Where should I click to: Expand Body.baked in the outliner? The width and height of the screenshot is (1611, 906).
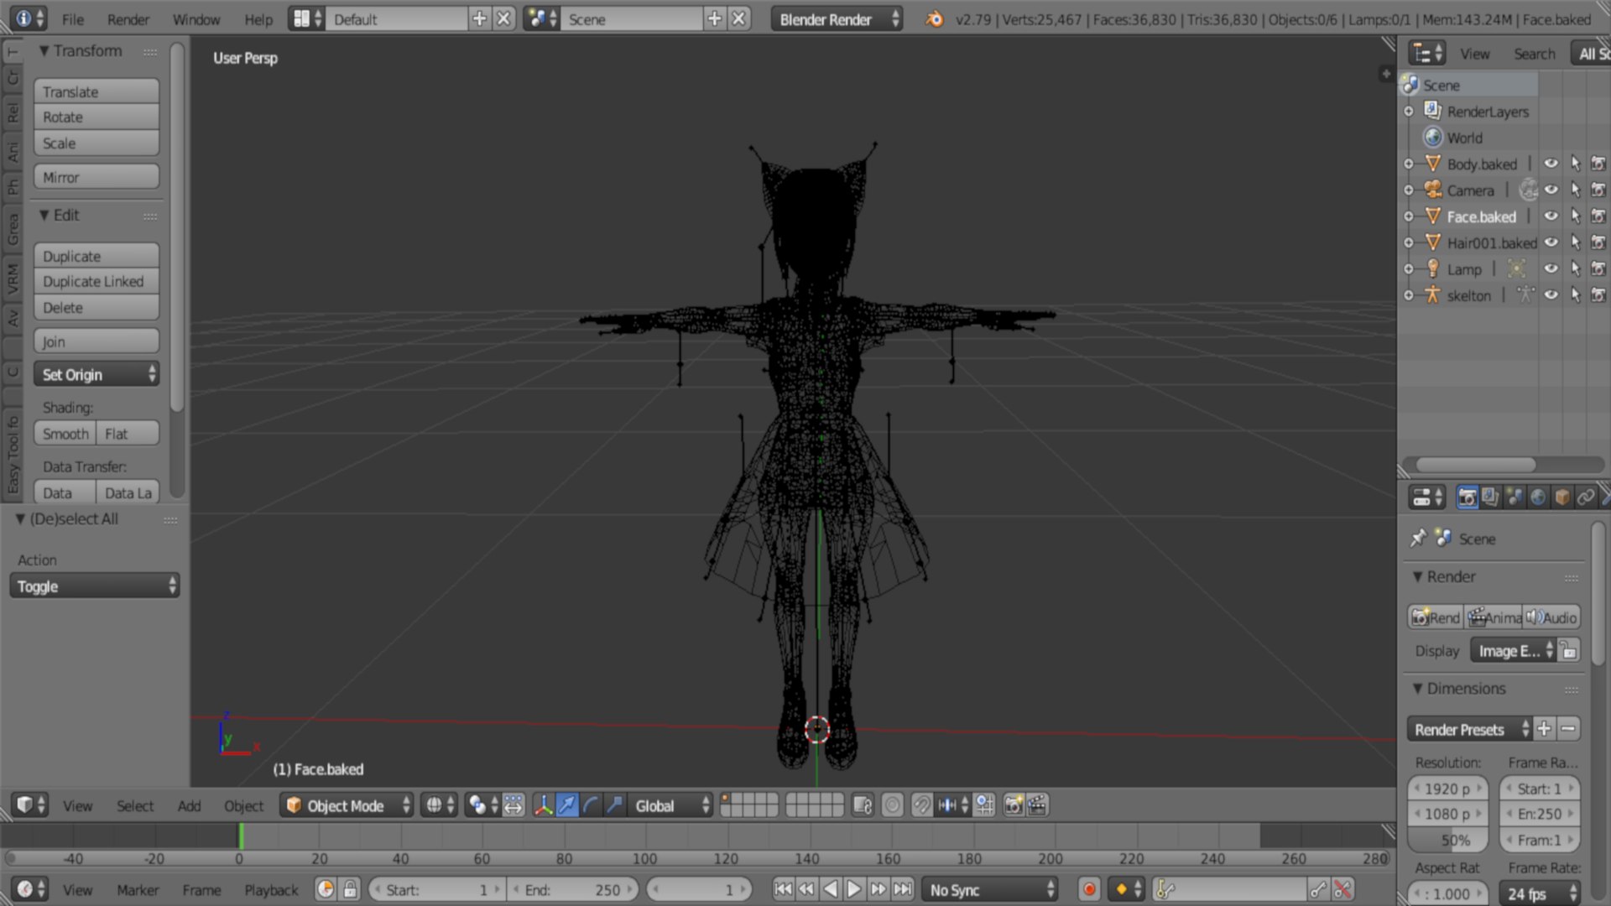1409,164
